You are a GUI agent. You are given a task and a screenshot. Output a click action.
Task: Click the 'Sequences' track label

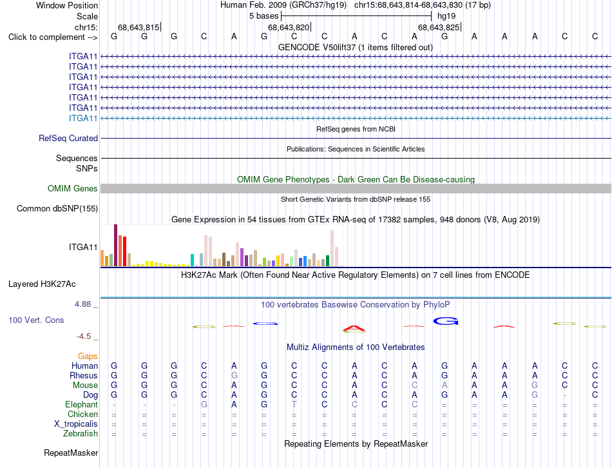coord(77,158)
